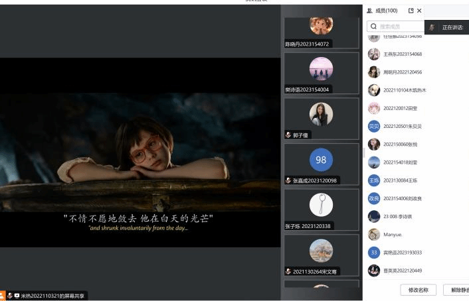Click 樊诗语2023154004 participant avatar

pos(321,69)
